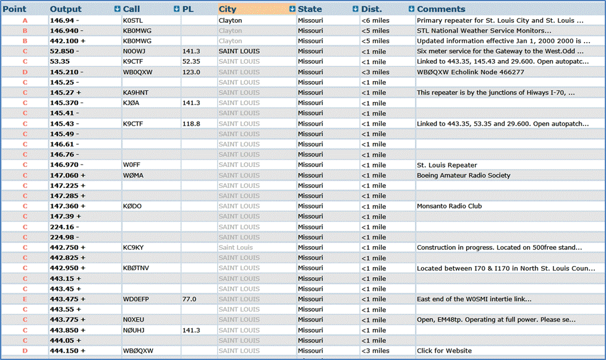Click call sign N0OWJ
The height and width of the screenshot is (360, 606).
134,51
